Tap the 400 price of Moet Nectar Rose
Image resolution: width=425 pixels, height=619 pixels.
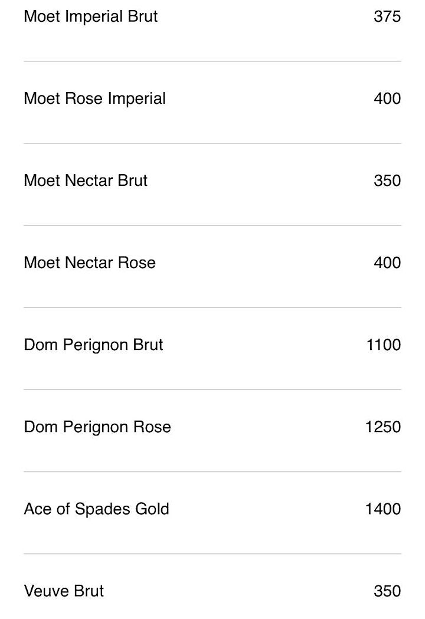387,263
